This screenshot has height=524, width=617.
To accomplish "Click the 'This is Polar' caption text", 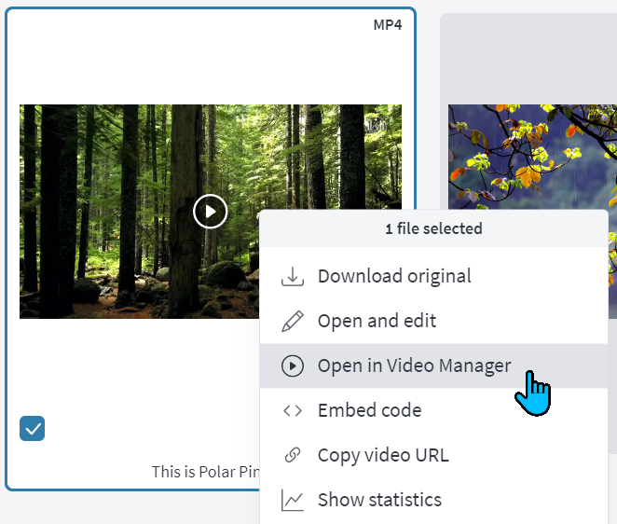I will click(205, 472).
